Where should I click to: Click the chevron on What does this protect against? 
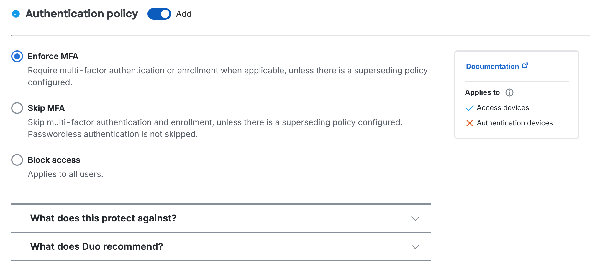415,218
